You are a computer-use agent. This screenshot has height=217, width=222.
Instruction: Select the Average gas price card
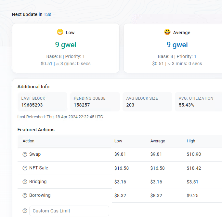[173, 48]
